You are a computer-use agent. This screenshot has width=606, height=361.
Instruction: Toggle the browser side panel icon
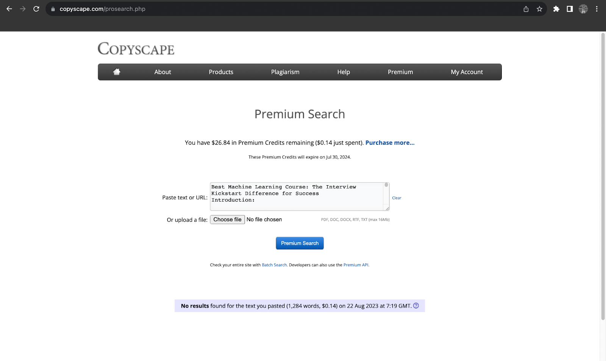[570, 9]
